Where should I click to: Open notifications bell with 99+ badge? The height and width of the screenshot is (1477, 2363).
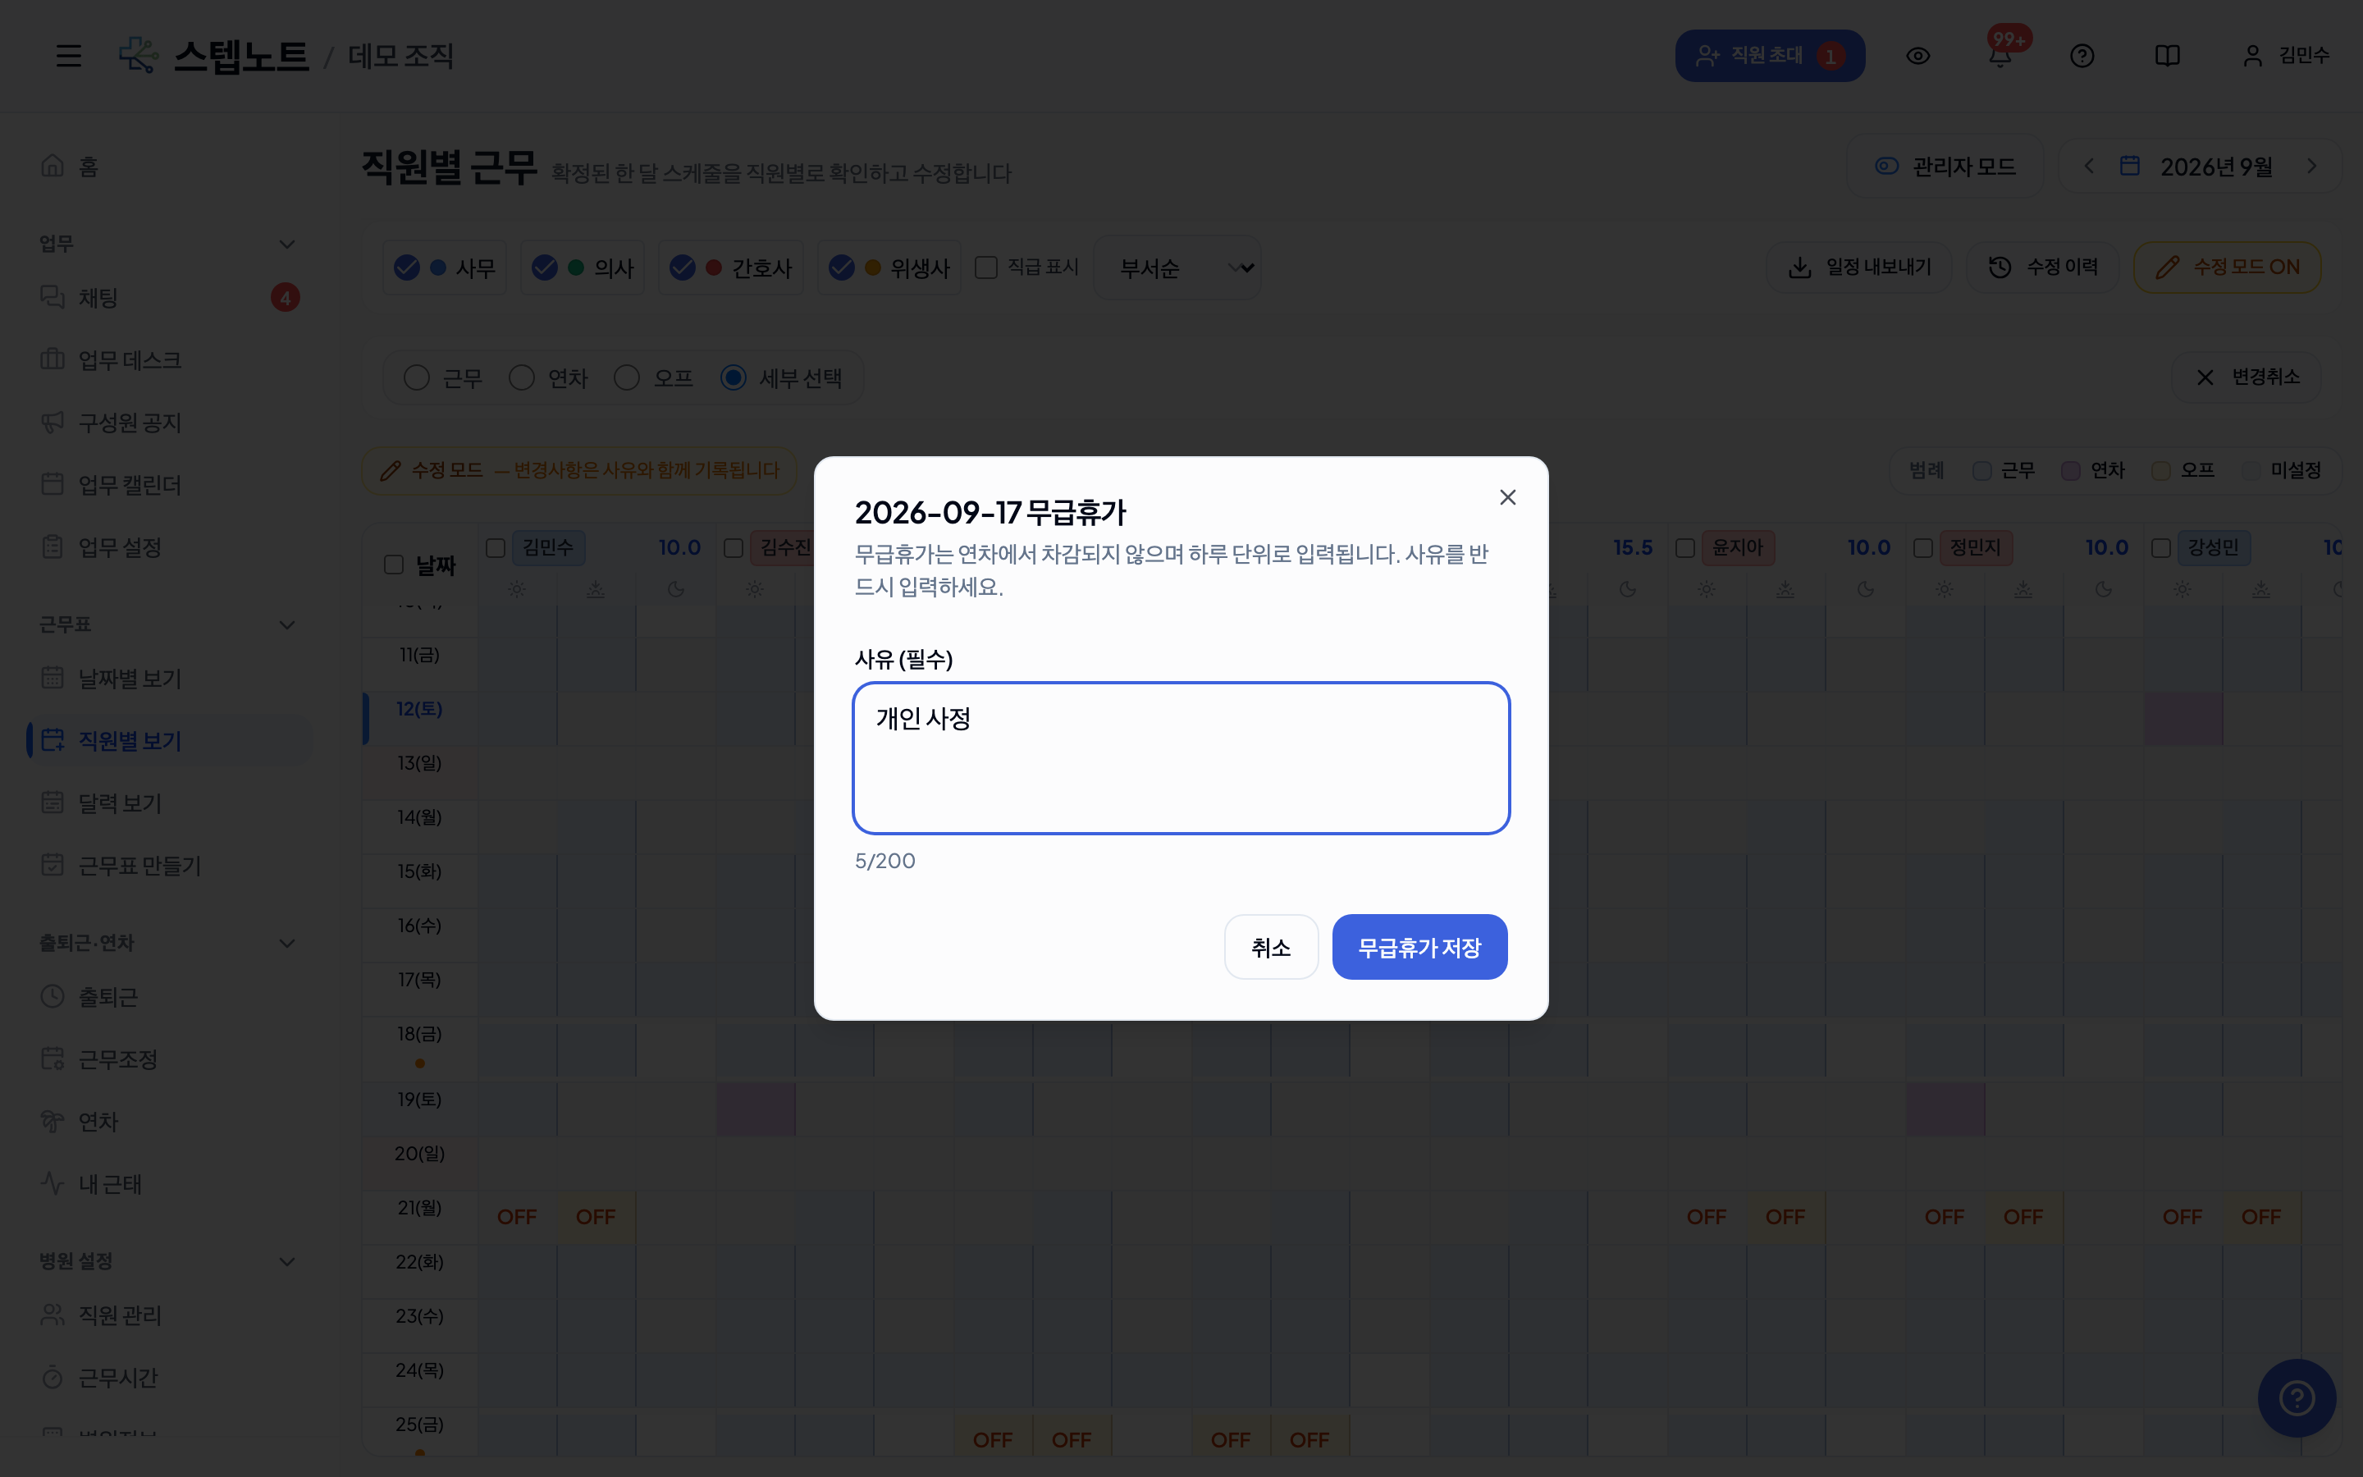pyautogui.click(x=2000, y=53)
